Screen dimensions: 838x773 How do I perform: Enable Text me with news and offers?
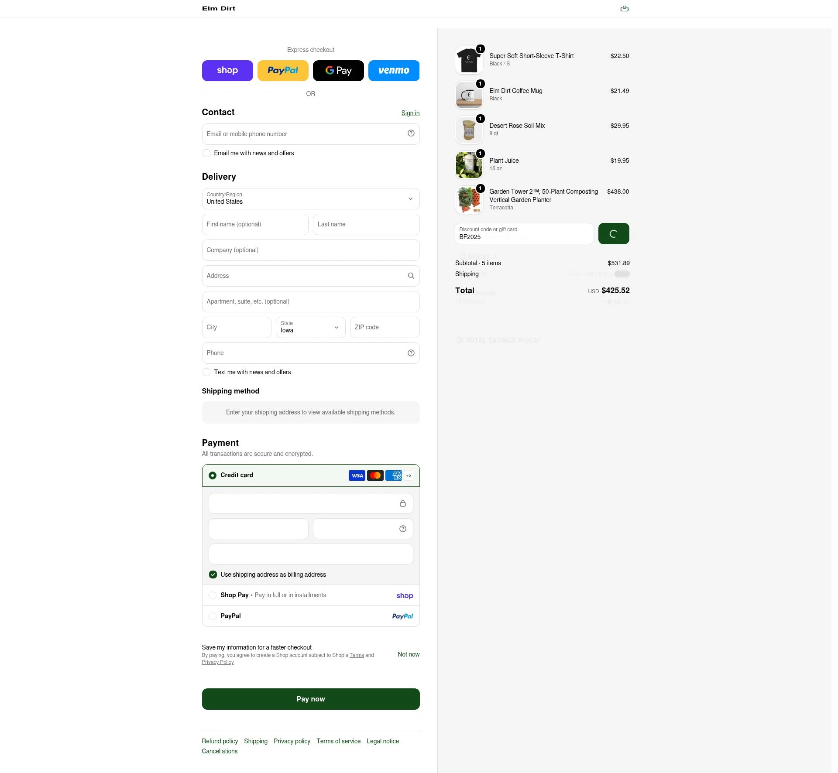point(206,372)
